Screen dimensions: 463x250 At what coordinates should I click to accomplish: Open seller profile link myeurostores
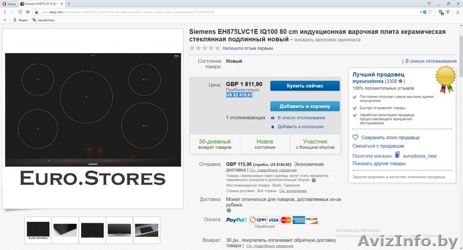(368, 81)
